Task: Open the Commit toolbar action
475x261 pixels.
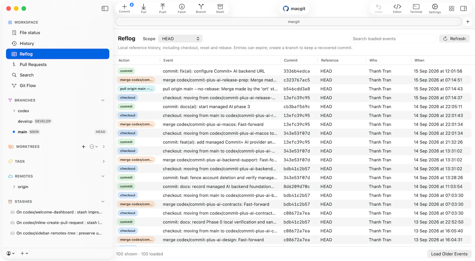Action: (x=124, y=8)
